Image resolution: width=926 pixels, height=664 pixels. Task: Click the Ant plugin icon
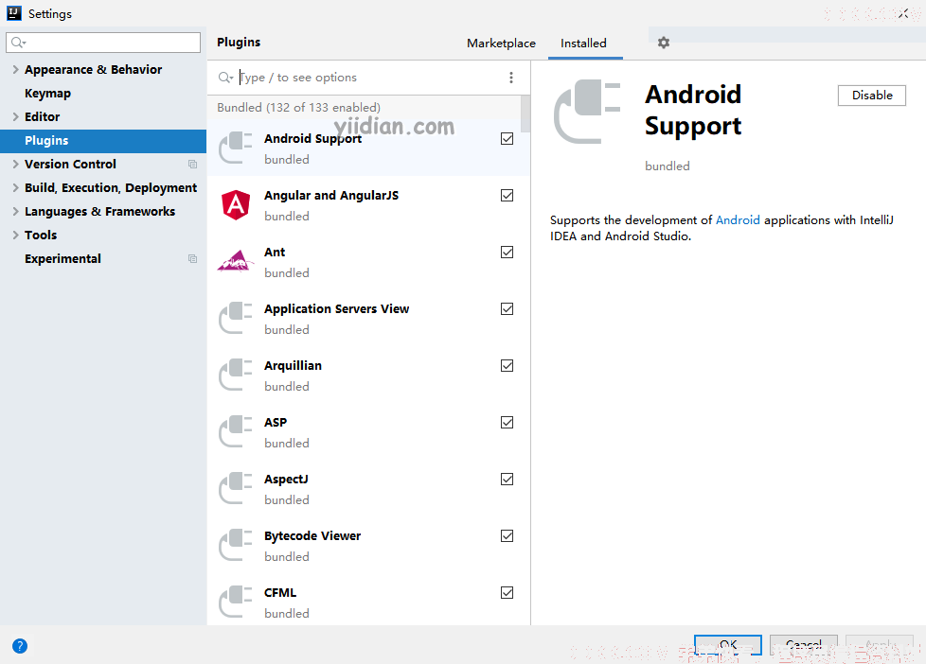(x=236, y=261)
